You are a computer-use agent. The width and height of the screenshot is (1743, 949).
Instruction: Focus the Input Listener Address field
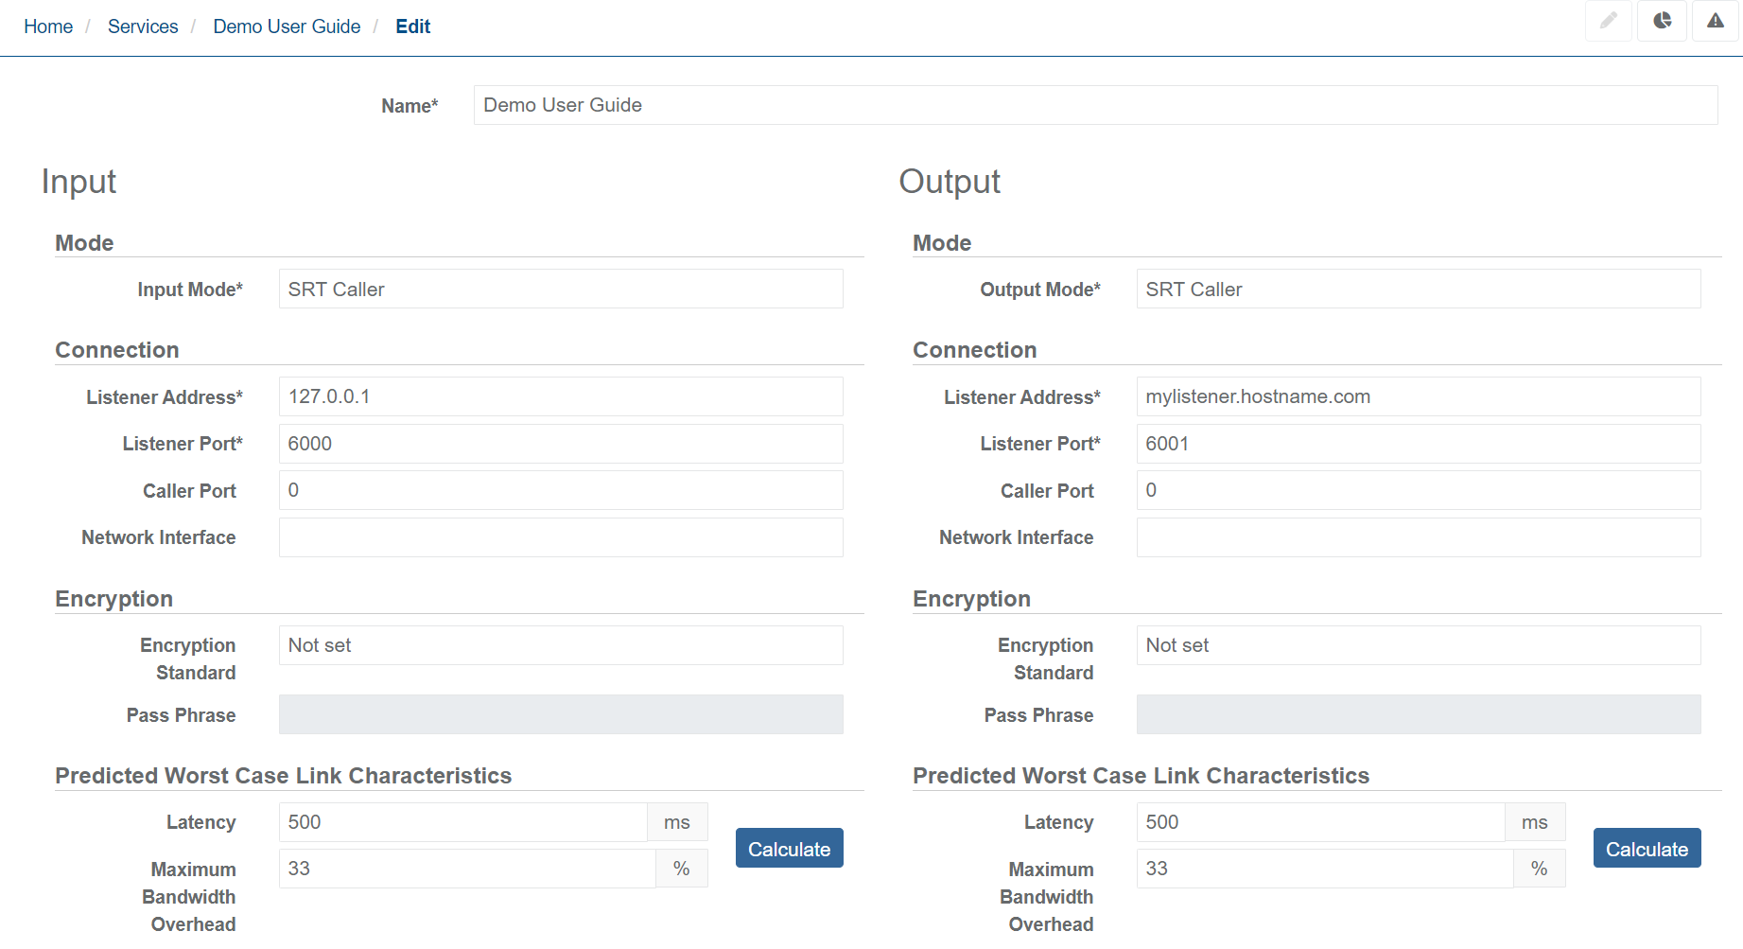tap(560, 396)
